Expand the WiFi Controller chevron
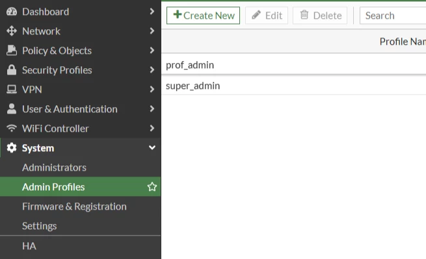The height and width of the screenshot is (259, 426). (x=152, y=128)
